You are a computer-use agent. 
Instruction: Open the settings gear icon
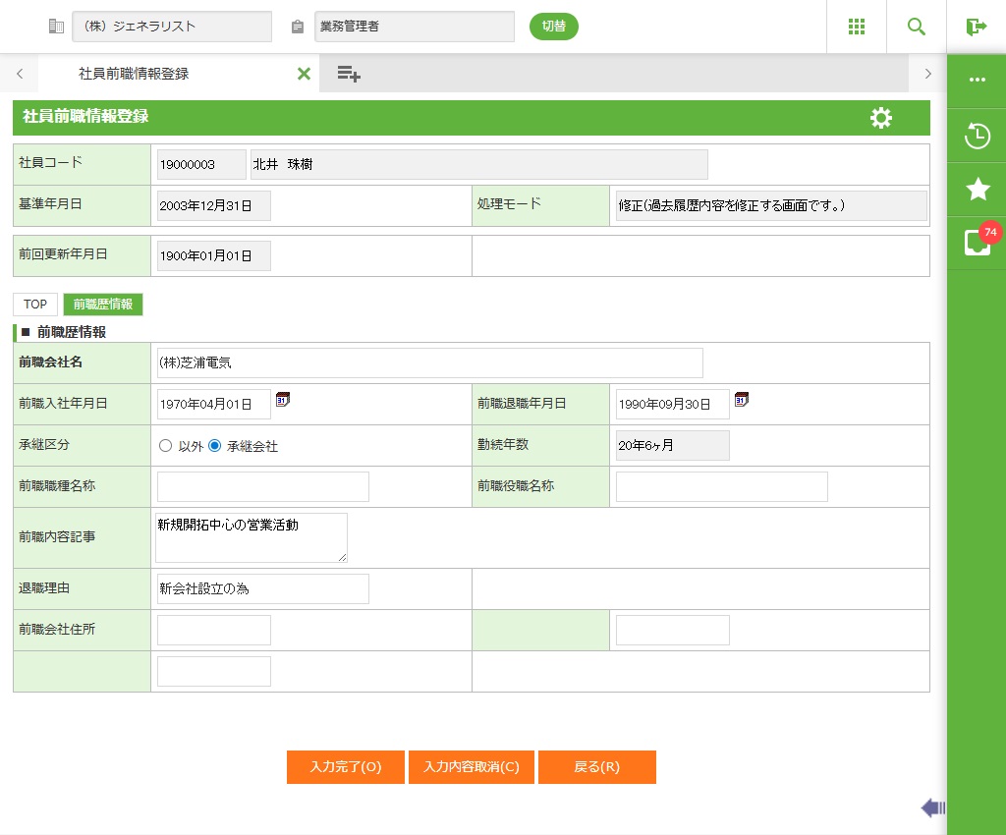click(881, 118)
